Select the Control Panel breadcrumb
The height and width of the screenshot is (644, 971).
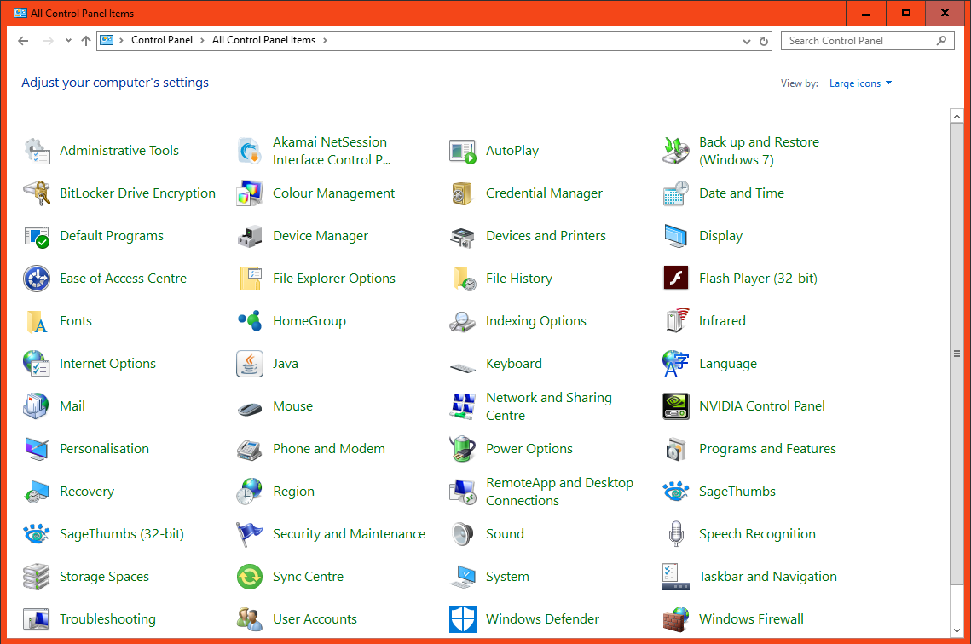[x=162, y=40]
